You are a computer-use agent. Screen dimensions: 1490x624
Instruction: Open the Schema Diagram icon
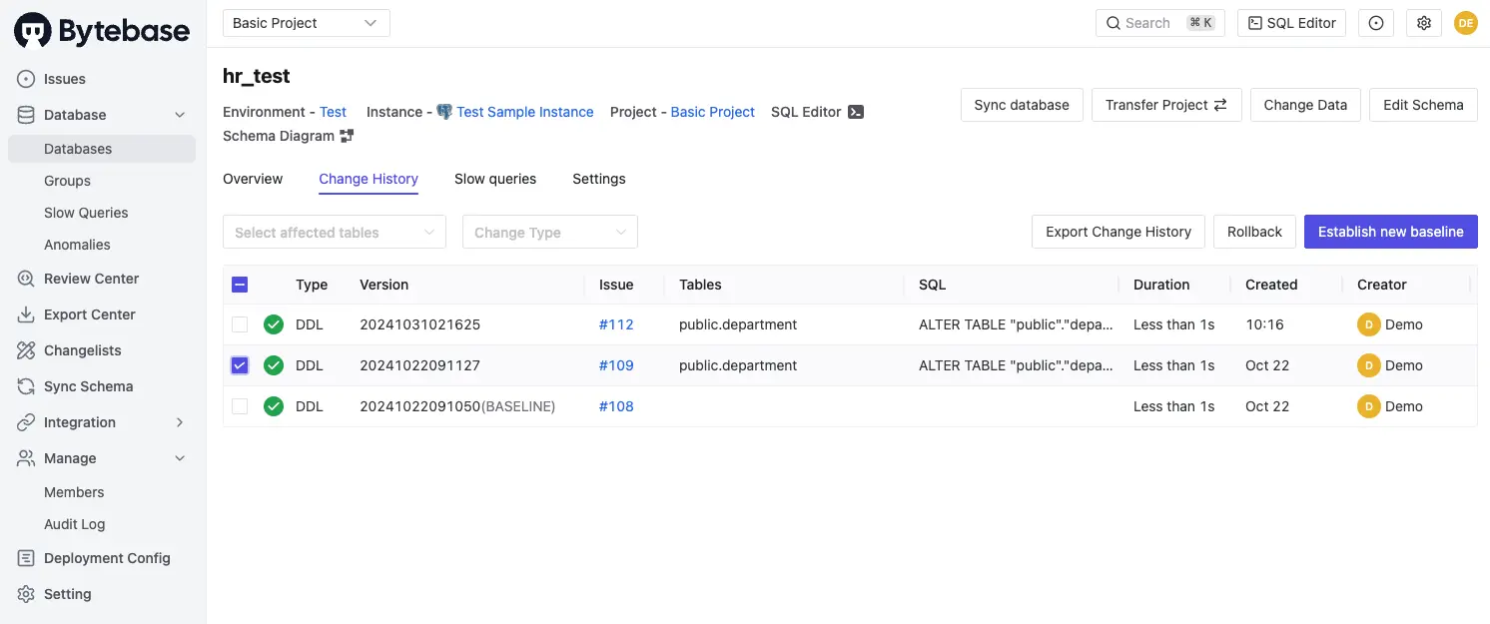(347, 136)
